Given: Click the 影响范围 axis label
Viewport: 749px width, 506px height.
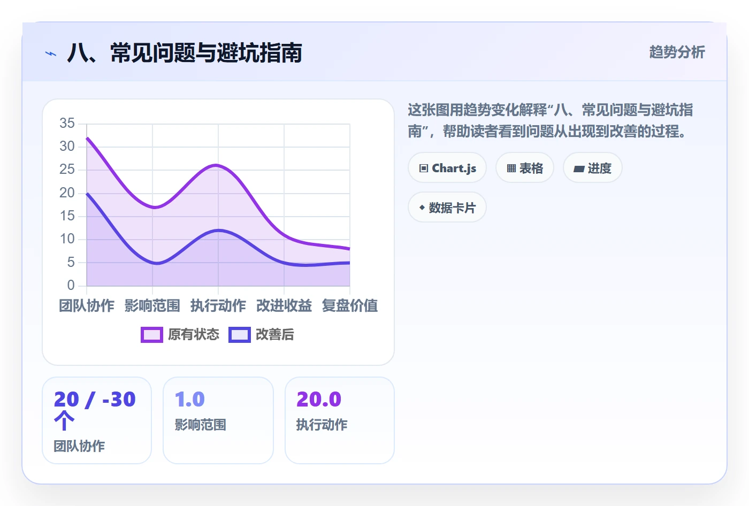Looking at the screenshot, I should click(x=152, y=306).
